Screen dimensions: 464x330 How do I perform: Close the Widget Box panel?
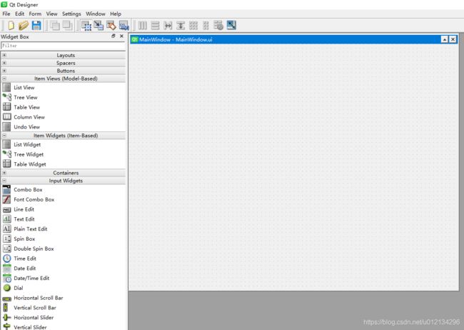pos(121,36)
